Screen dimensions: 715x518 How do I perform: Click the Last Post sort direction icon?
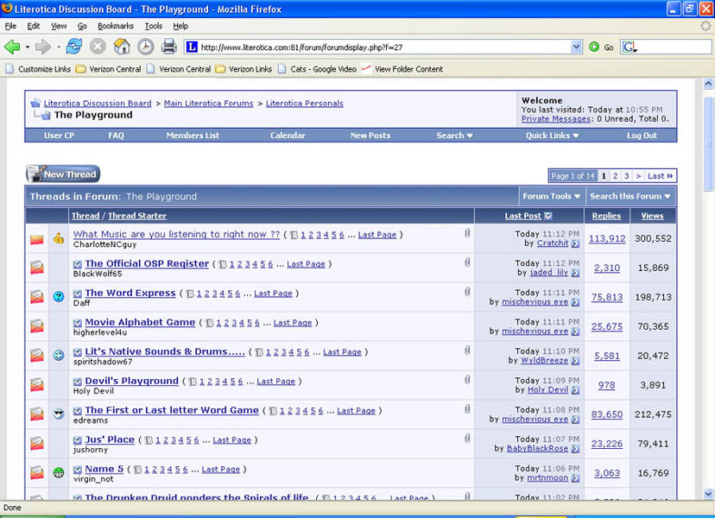click(x=548, y=216)
